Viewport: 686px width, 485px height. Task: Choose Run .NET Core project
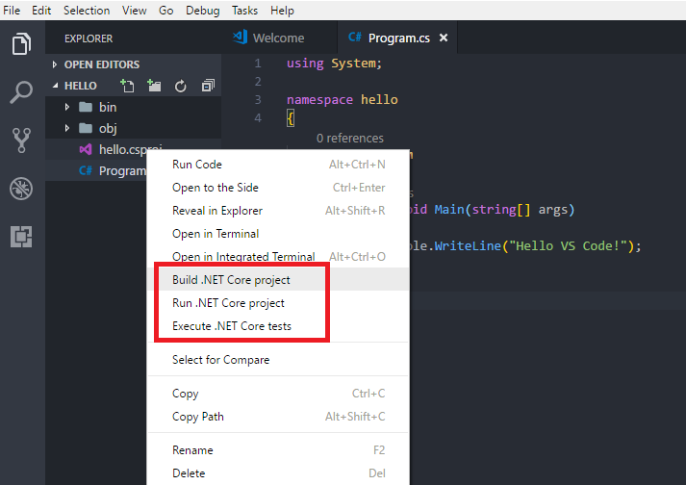tap(279, 303)
